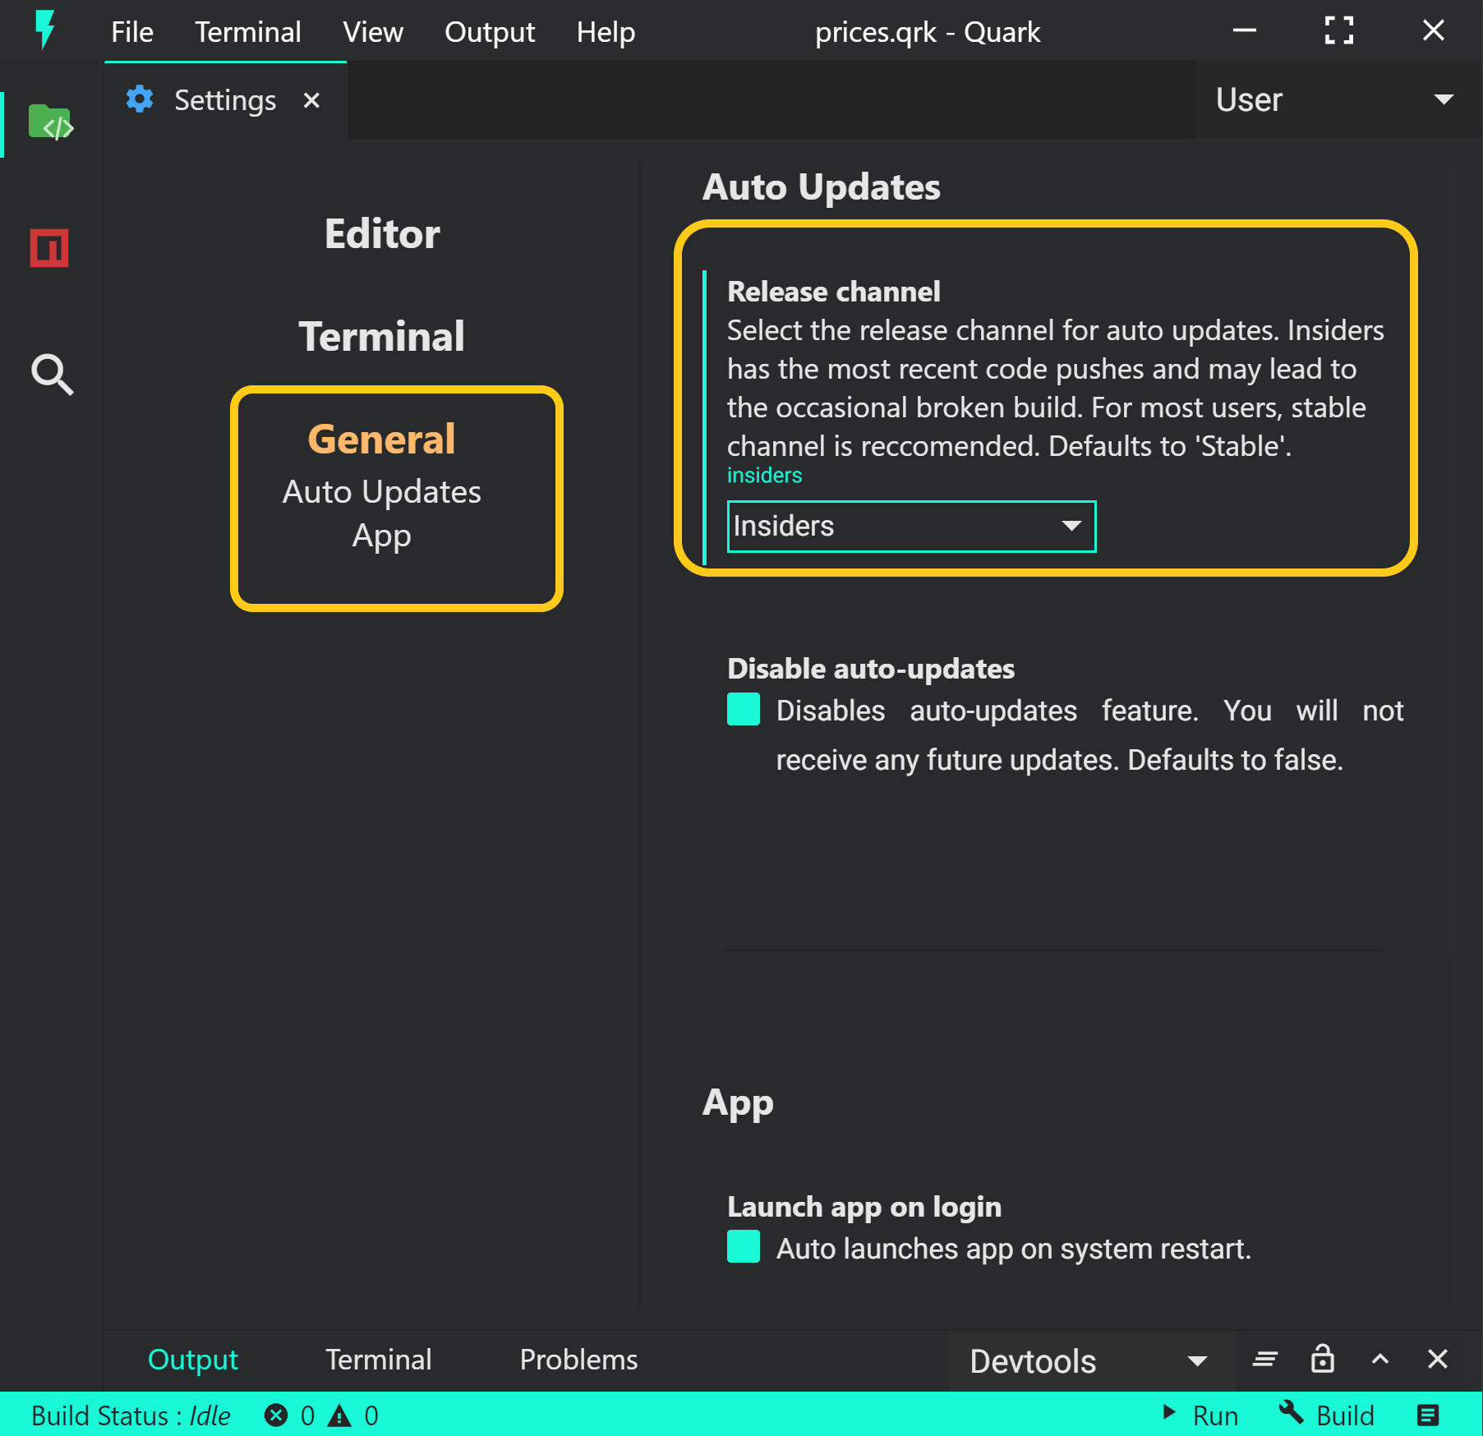Open the project explorer folder icon
Viewport: 1483px width, 1436px height.
pyautogui.click(x=51, y=122)
